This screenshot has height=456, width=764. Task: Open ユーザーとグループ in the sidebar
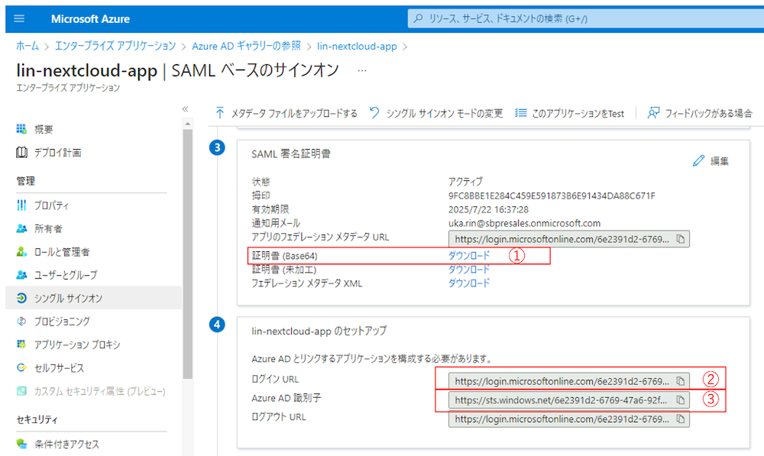coord(65,275)
